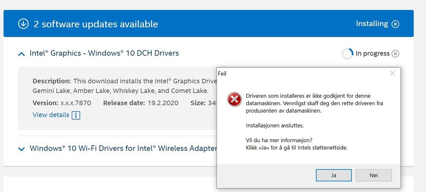The height and width of the screenshot is (192, 426).
Task: Click the download arrow icon in blue header
Action: click(23, 23)
